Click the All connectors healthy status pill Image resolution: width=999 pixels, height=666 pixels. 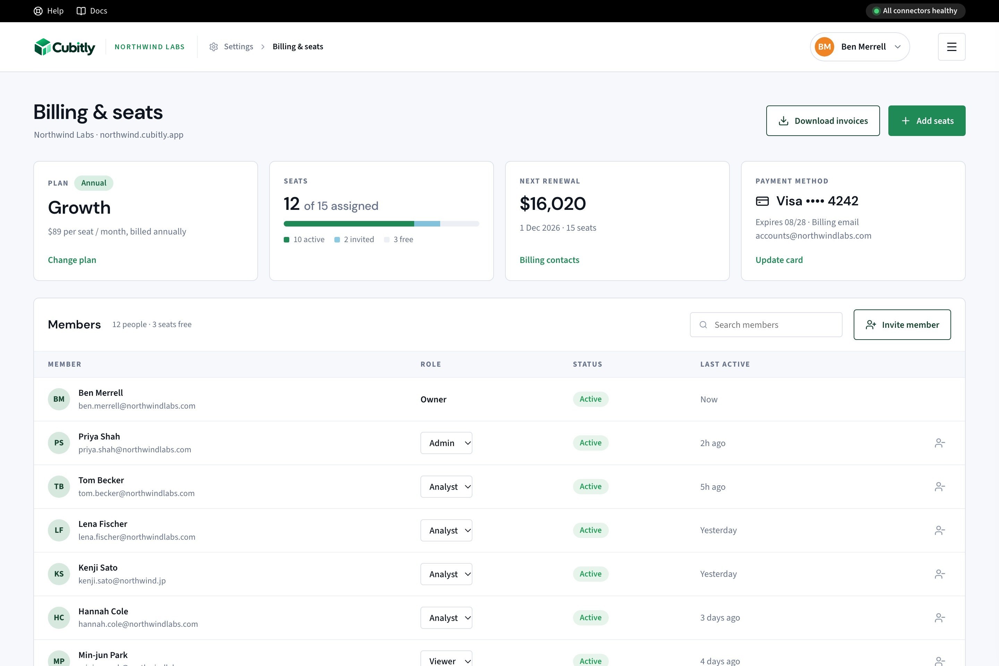[x=915, y=11]
